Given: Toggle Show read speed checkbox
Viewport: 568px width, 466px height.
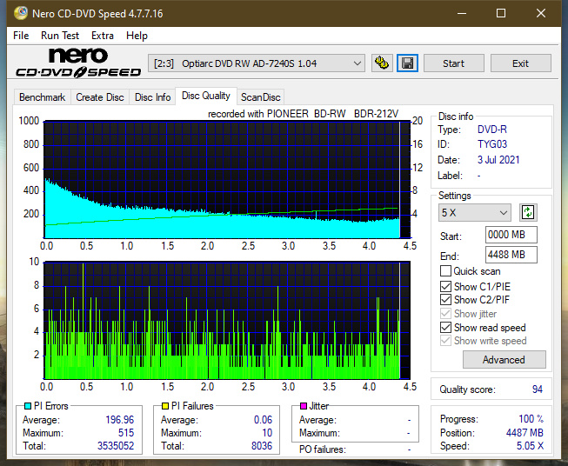Looking at the screenshot, I should click(x=445, y=327).
